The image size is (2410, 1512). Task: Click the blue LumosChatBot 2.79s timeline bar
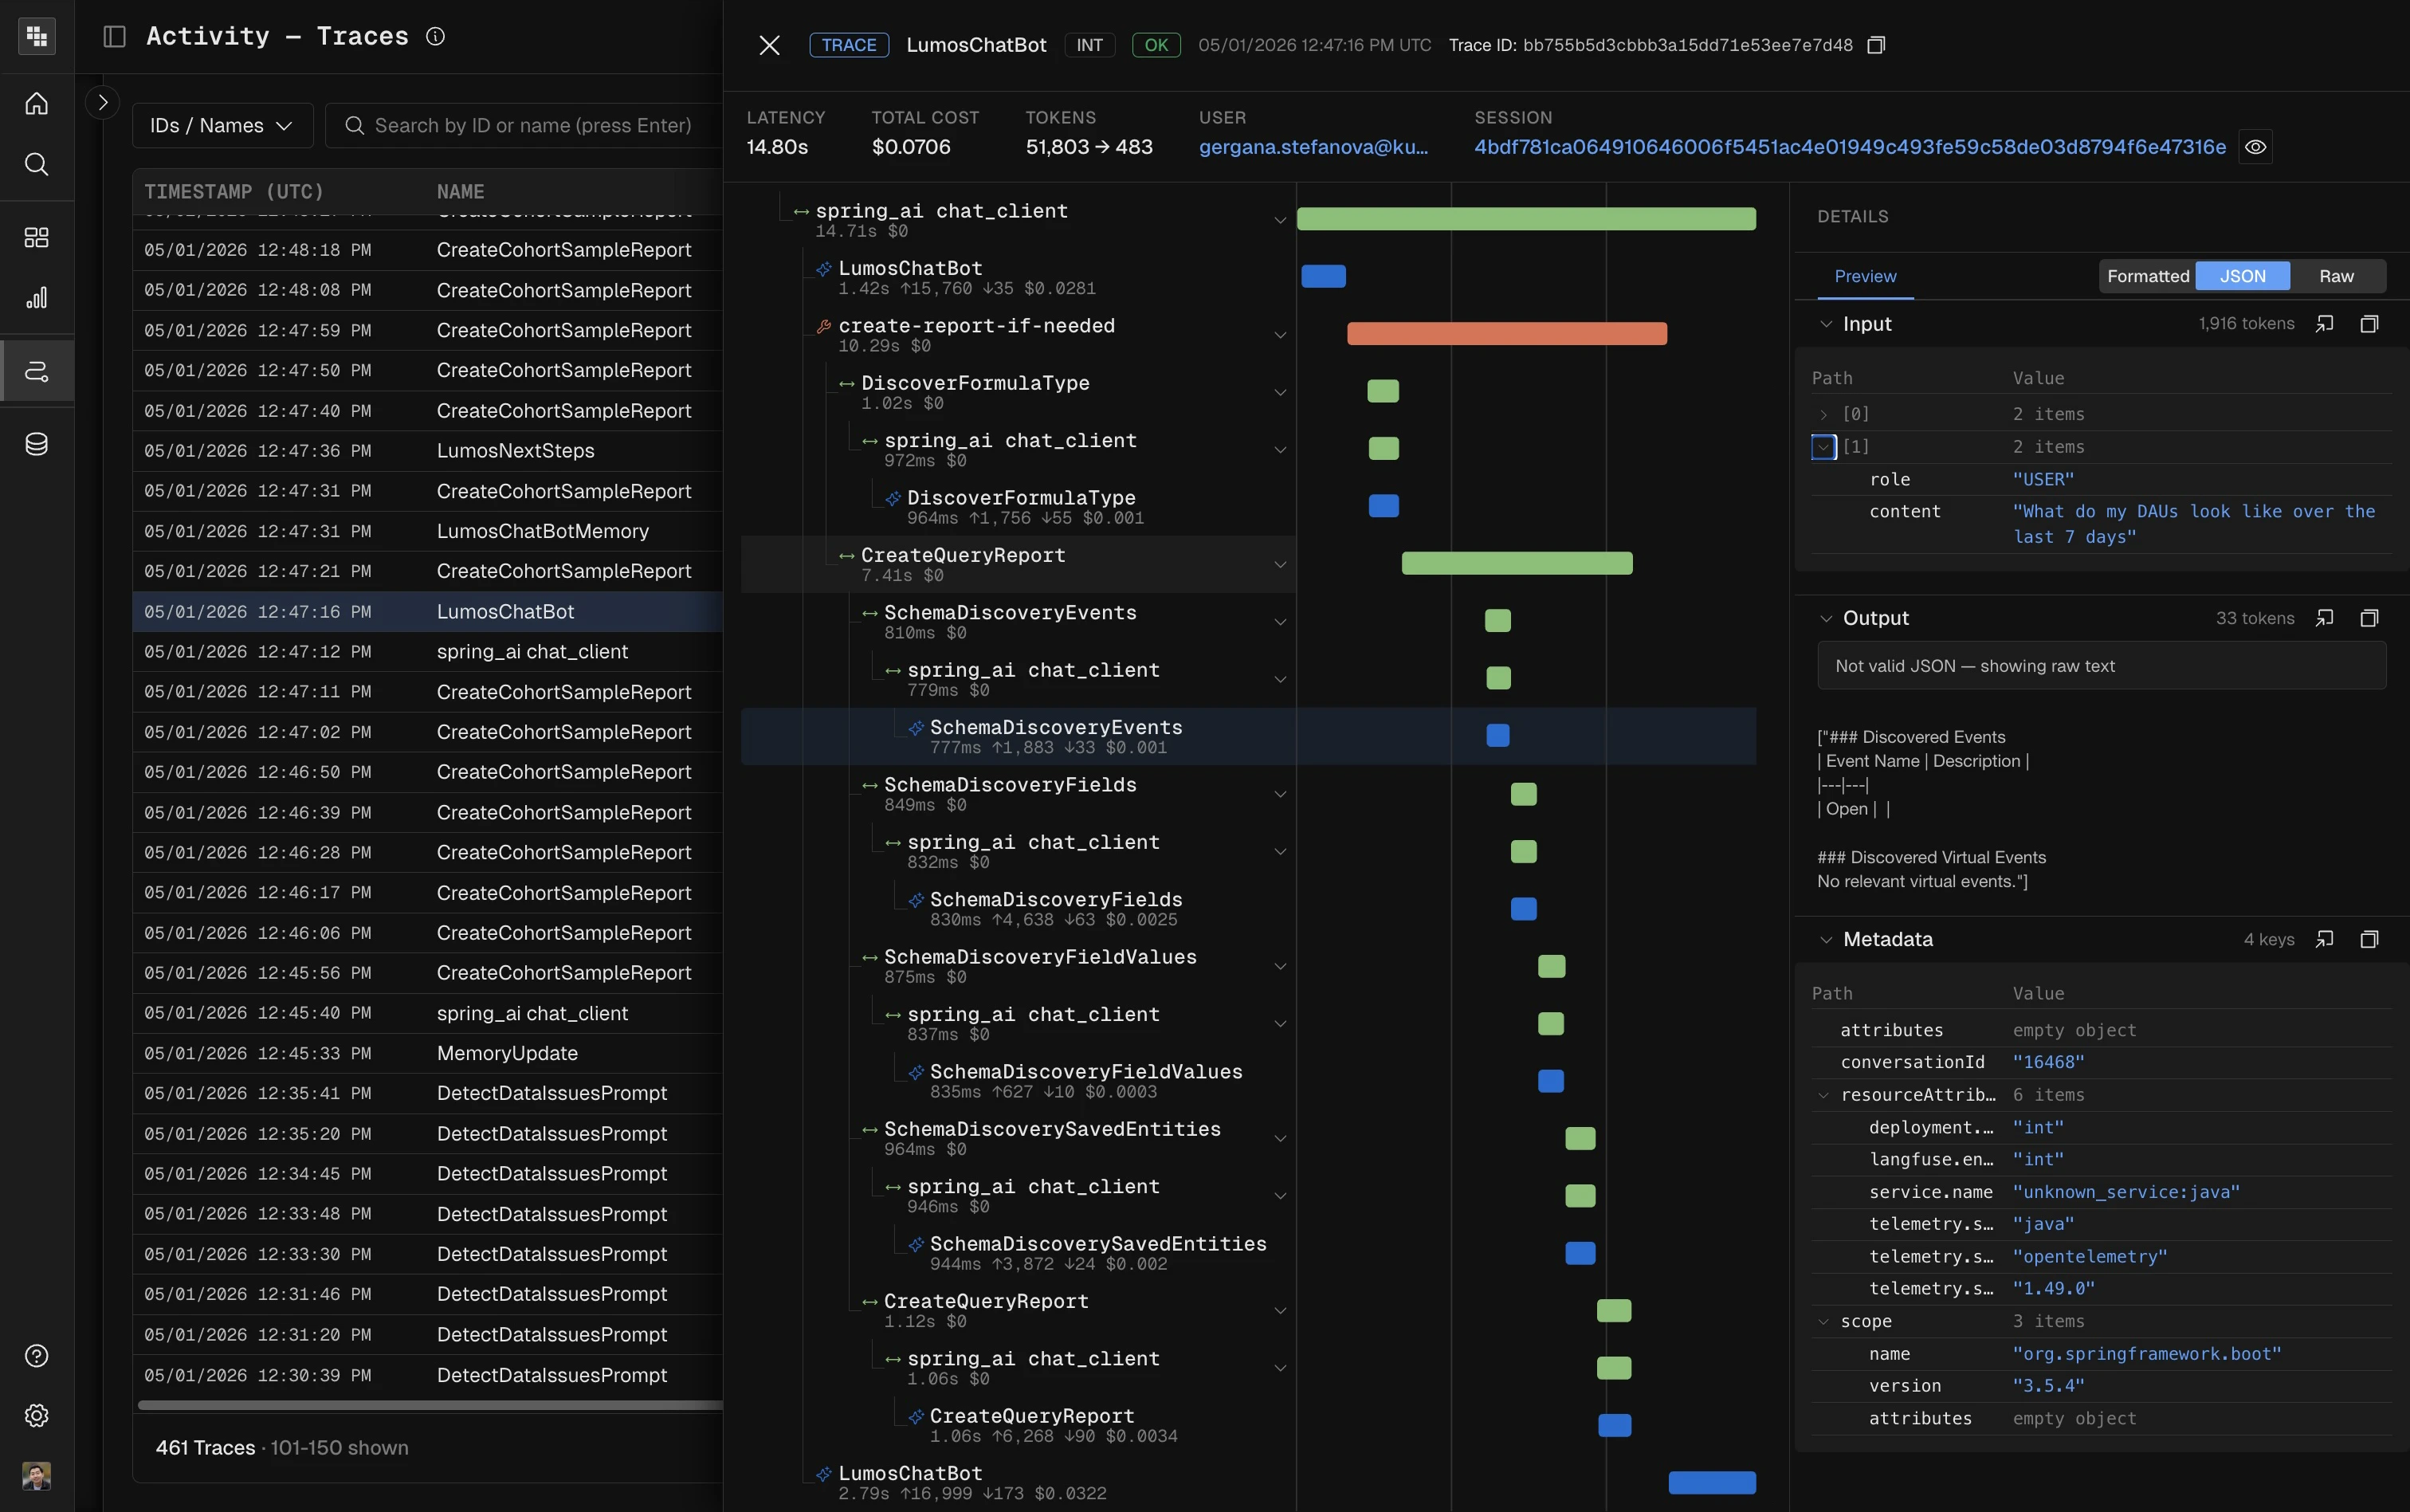(x=1711, y=1482)
